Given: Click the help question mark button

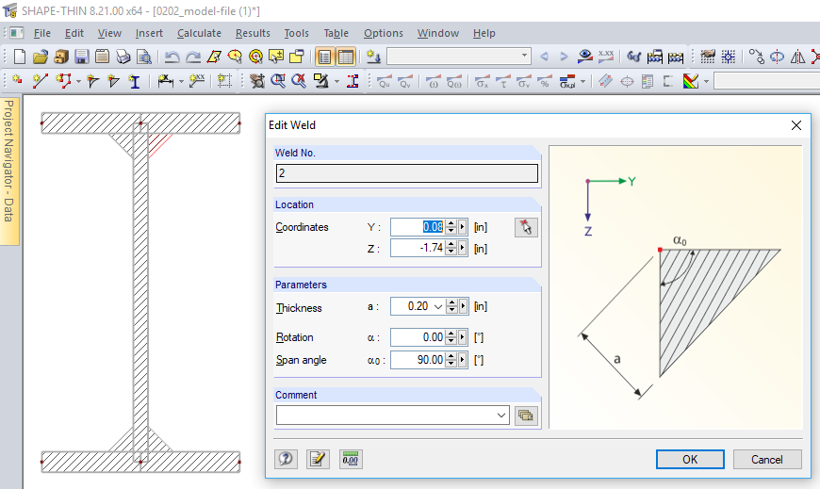Looking at the screenshot, I should coord(286,459).
